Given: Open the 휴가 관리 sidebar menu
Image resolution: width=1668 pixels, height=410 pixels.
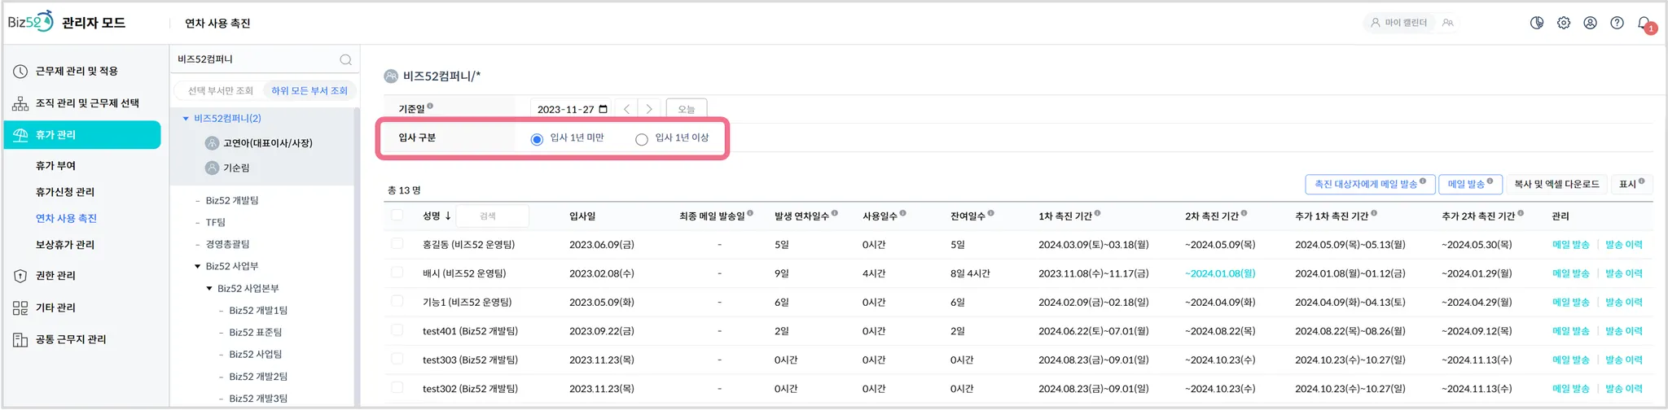Looking at the screenshot, I should 82,135.
